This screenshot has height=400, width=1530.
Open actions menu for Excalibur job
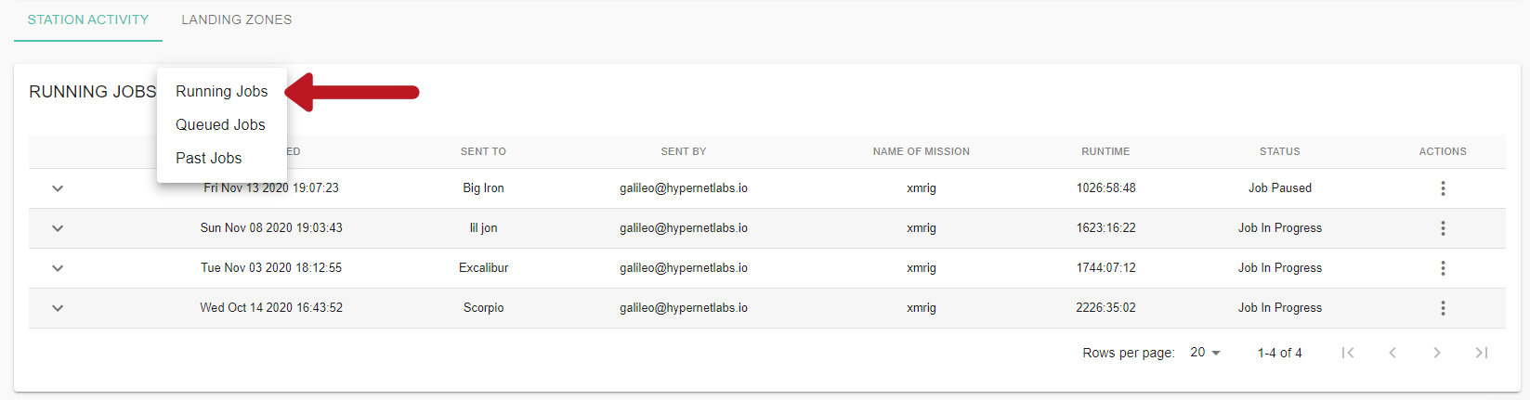click(1443, 268)
